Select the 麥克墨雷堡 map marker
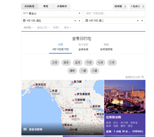Viewport: 154px width, 137px height. [x=75, y=94]
